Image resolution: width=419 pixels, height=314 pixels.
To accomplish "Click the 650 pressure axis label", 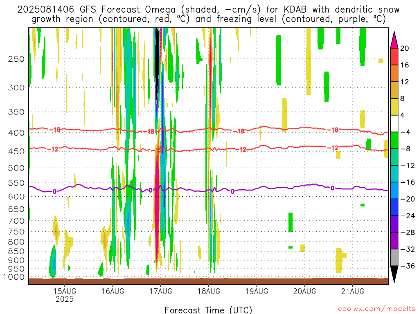I will pyautogui.click(x=16, y=209).
